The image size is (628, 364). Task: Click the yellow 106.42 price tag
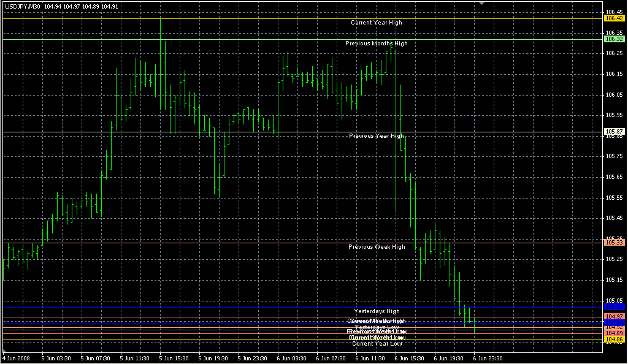(614, 18)
